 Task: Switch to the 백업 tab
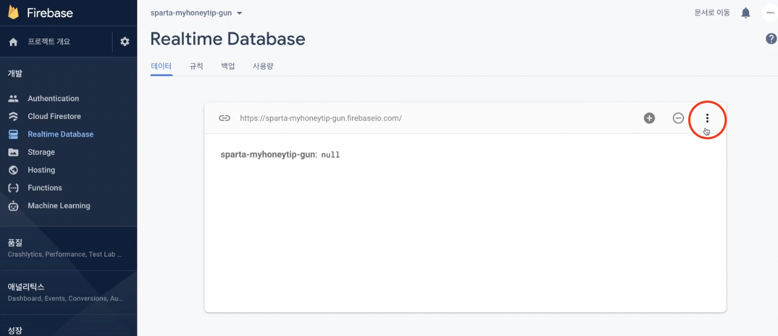228,66
